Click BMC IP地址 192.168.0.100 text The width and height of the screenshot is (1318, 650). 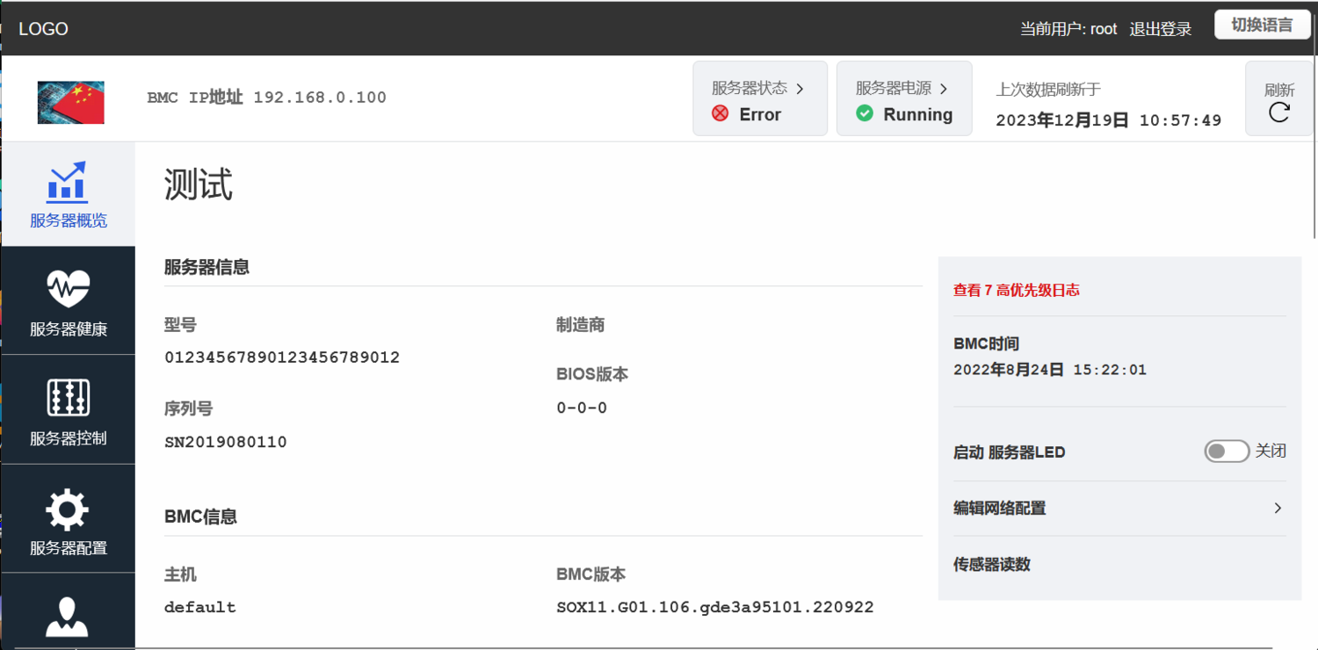coord(267,97)
